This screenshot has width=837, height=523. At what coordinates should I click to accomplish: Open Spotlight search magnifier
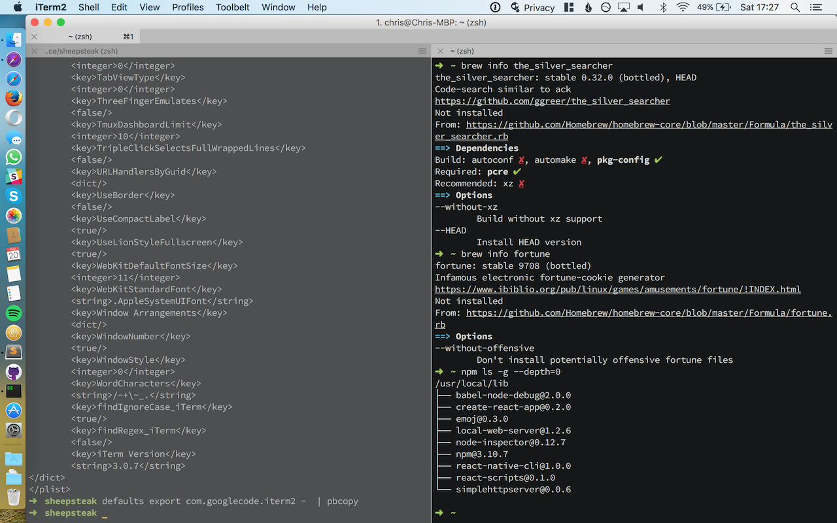click(x=795, y=7)
